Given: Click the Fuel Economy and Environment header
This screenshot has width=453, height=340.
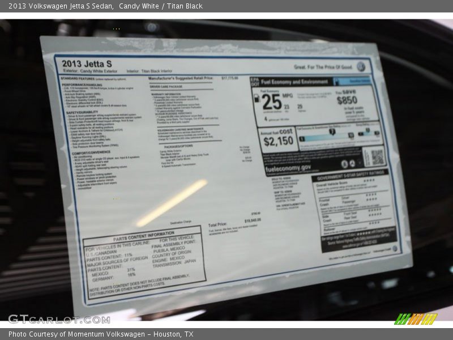Looking at the screenshot, I should 296,82.
